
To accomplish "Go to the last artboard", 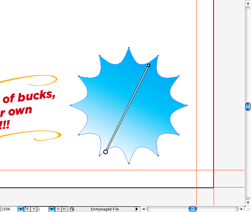I will coord(64,209).
